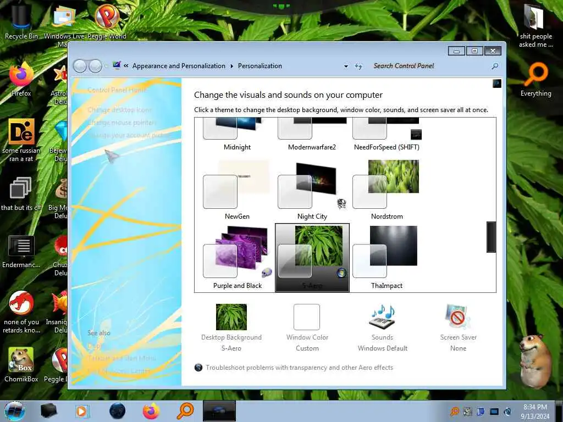Open the media player taskbar icon
Viewport: 563px width, 422px height.
click(82, 411)
